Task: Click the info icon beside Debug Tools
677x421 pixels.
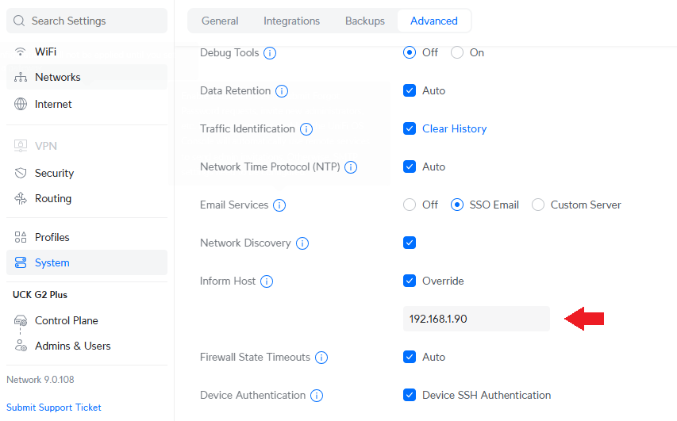Action: (x=270, y=53)
